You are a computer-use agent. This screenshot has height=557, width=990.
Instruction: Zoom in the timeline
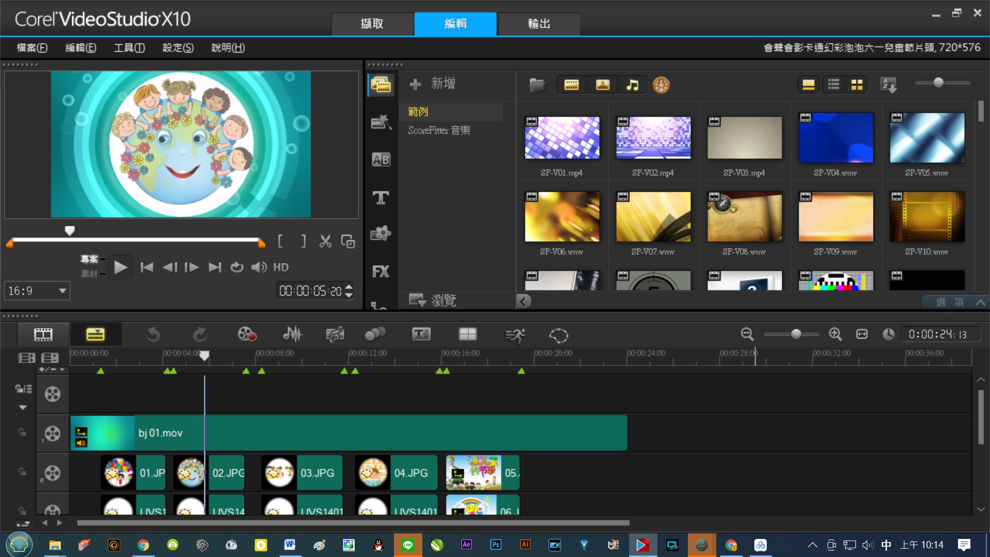tap(835, 334)
